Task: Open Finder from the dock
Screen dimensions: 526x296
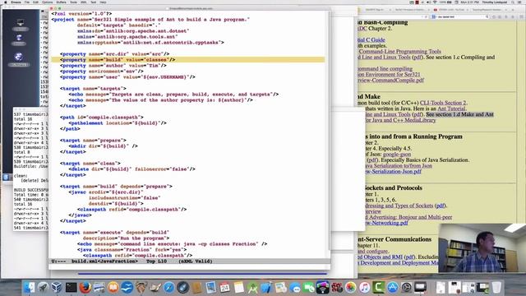Action: pos(30,288)
